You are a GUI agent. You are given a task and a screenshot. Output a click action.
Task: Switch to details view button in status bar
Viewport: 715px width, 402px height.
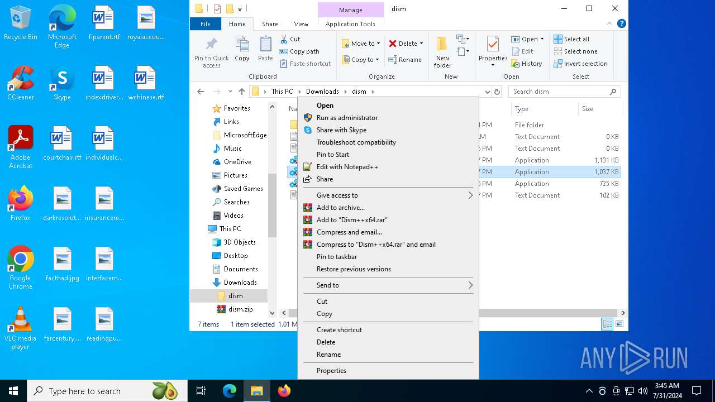(x=607, y=324)
